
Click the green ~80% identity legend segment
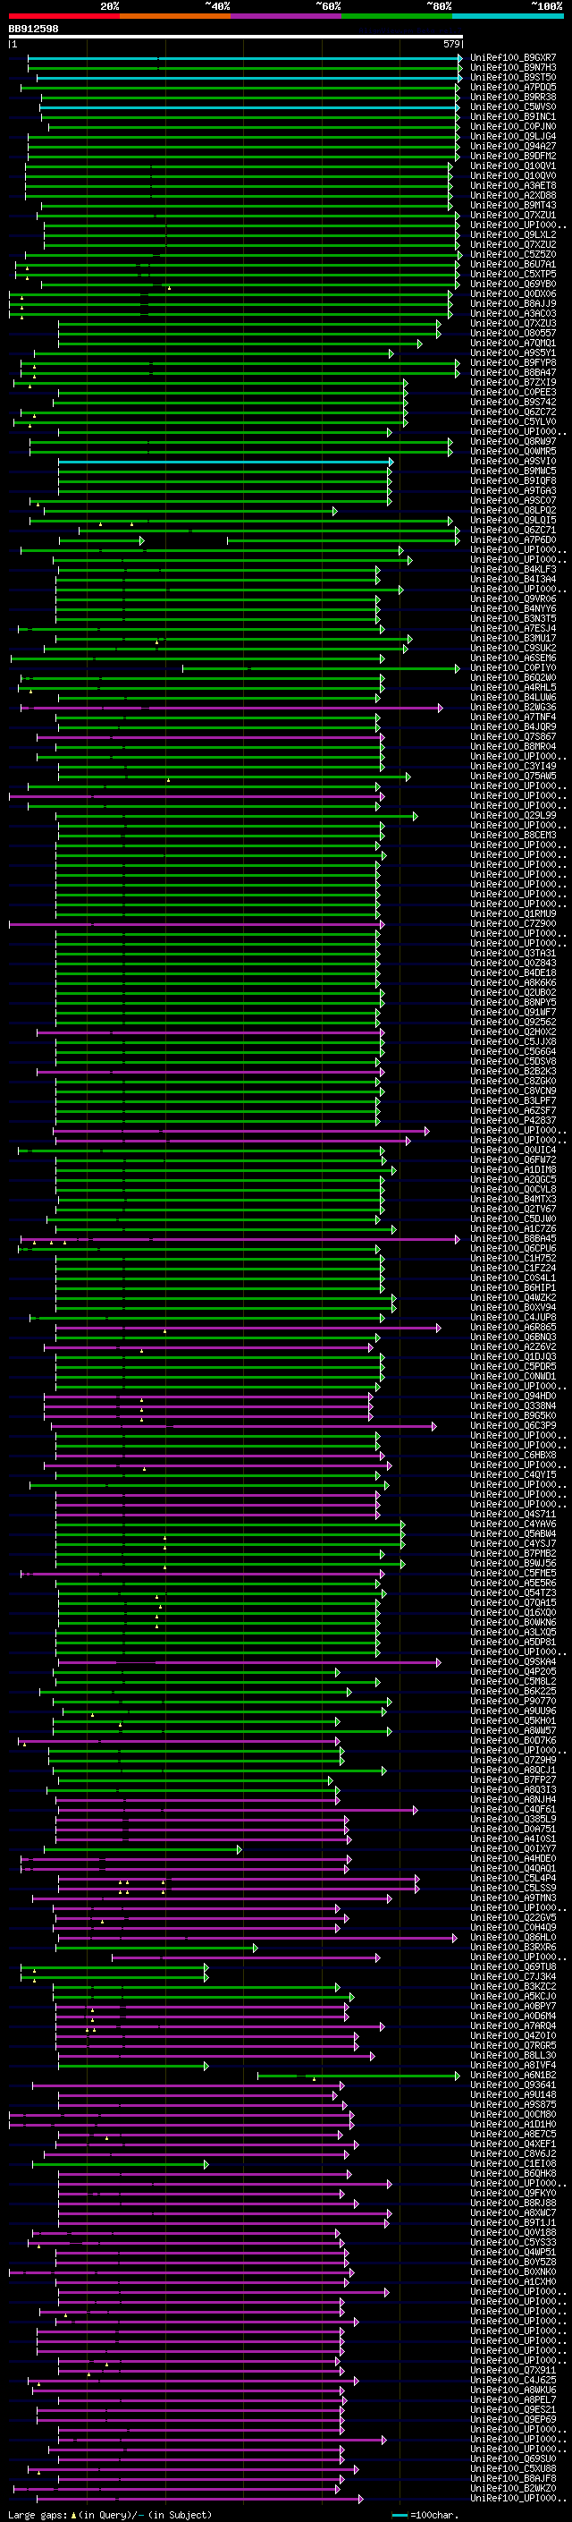[397, 17]
